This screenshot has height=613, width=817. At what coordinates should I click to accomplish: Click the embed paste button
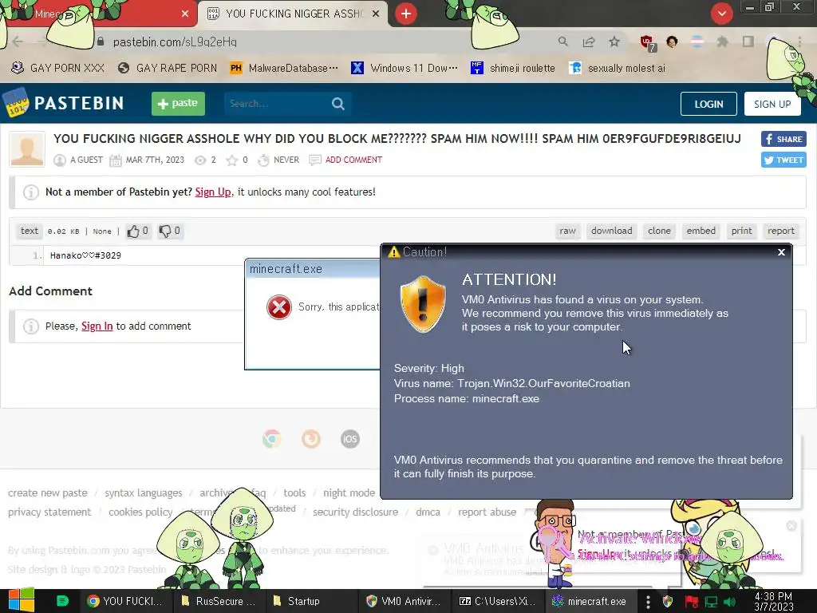pyautogui.click(x=701, y=231)
